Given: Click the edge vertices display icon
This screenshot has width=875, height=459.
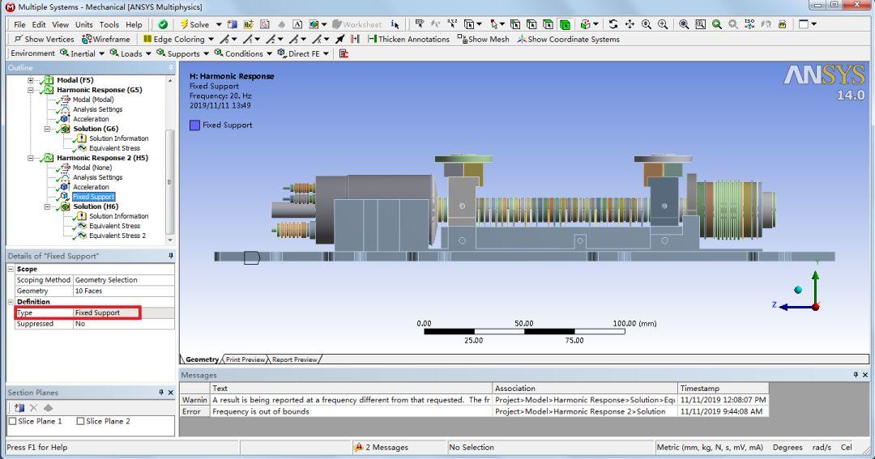Looking at the screenshot, I should pos(355,39).
